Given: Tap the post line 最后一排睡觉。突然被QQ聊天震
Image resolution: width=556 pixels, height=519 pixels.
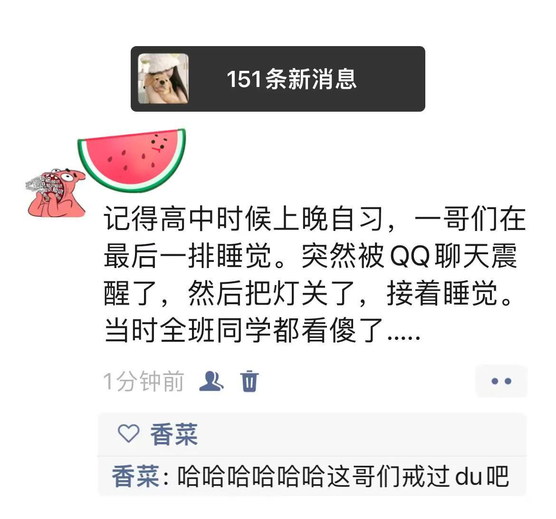Looking at the screenshot, I should [310, 256].
